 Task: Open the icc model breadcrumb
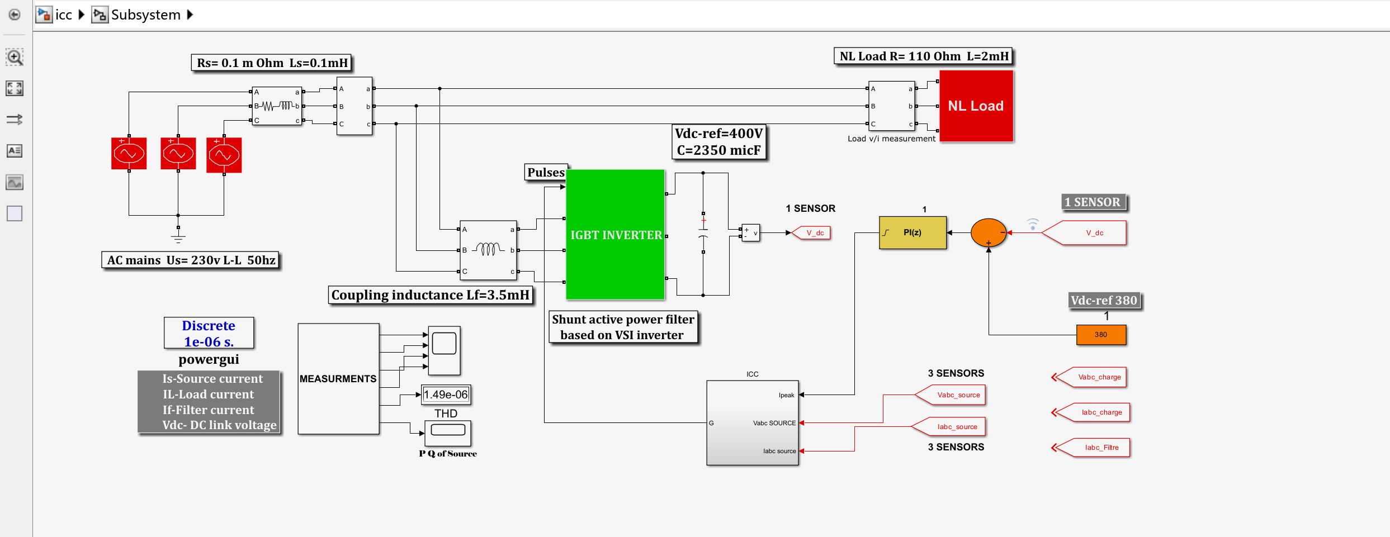click(54, 15)
